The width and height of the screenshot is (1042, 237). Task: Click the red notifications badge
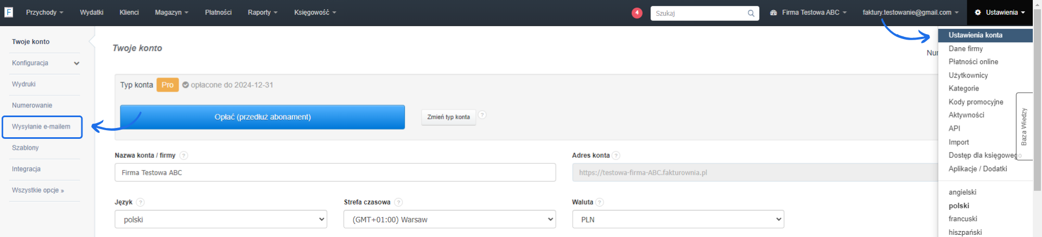pos(637,12)
